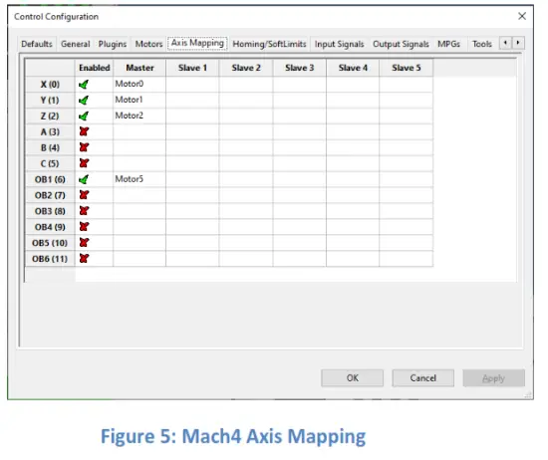Click the Master column header
The width and height of the screenshot is (548, 460).
coord(139,68)
